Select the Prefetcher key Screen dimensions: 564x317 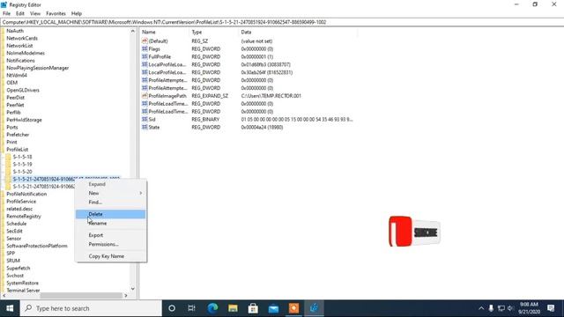point(18,135)
